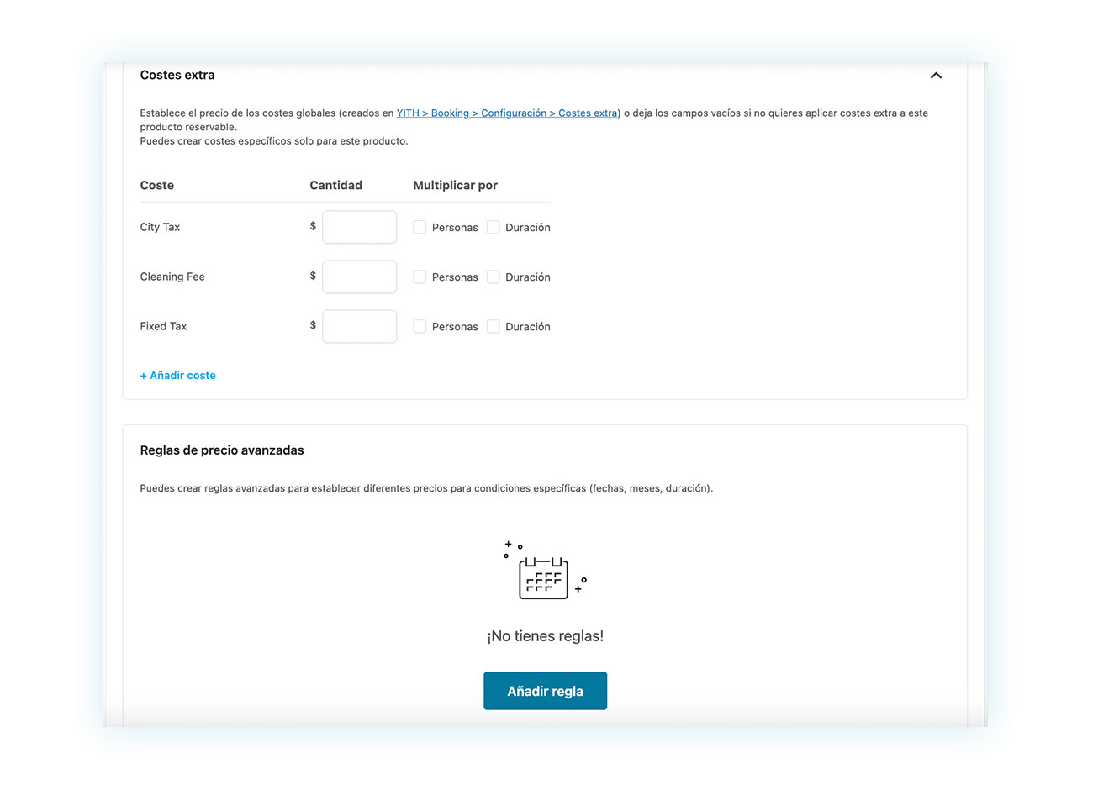1093x790 pixels.
Task: Check Personas for Cleaning Fee
Action: (420, 277)
